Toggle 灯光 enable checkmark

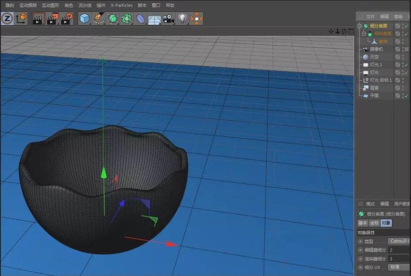pyautogui.click(x=407, y=73)
